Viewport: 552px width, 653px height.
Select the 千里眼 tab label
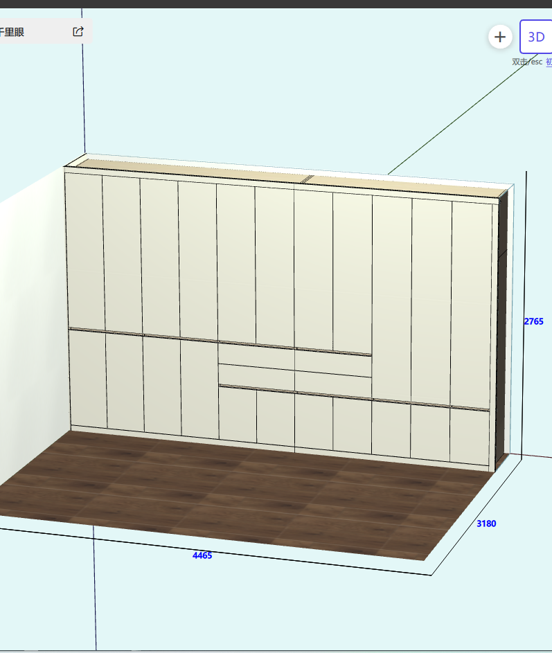pos(12,31)
